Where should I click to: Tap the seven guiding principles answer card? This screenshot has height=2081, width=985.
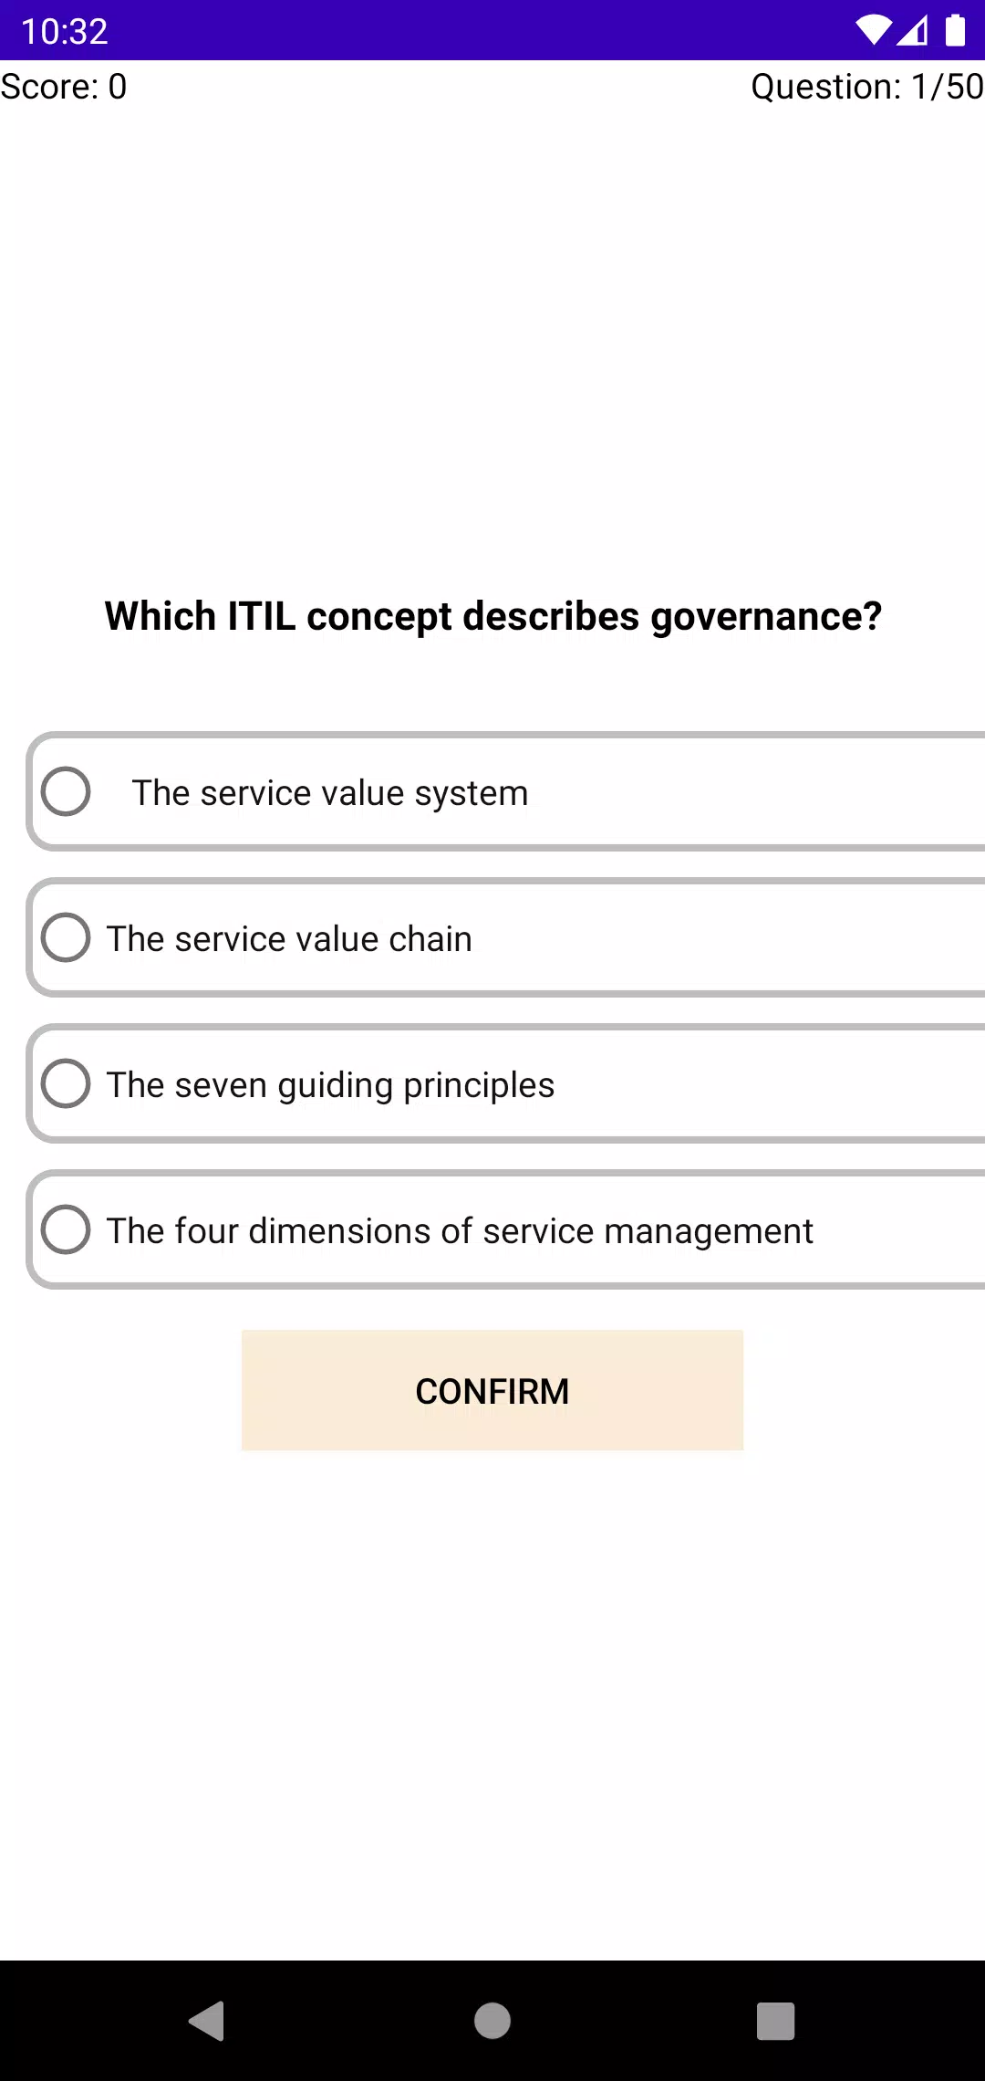click(506, 1084)
